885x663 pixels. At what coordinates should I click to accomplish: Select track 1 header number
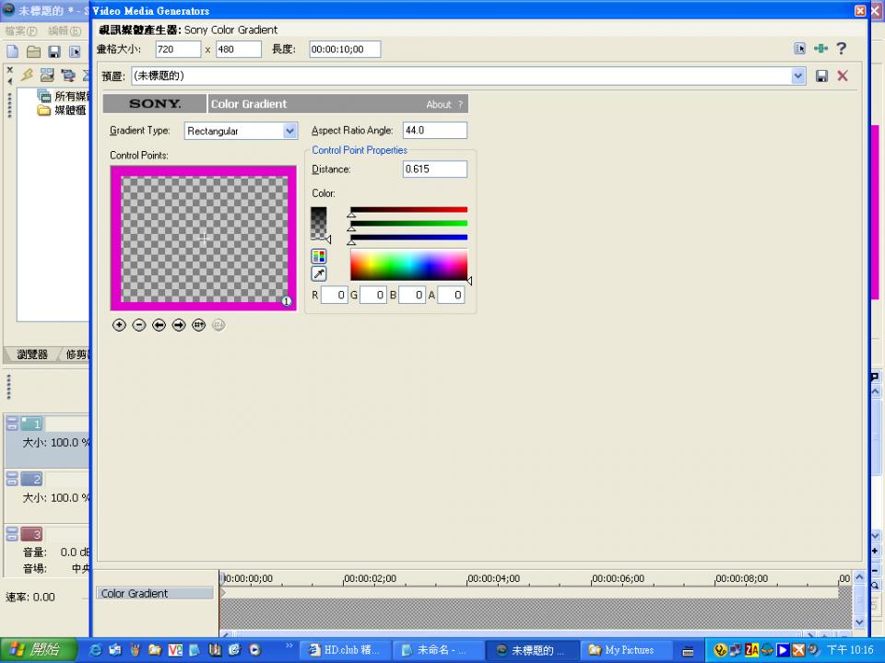(x=31, y=424)
